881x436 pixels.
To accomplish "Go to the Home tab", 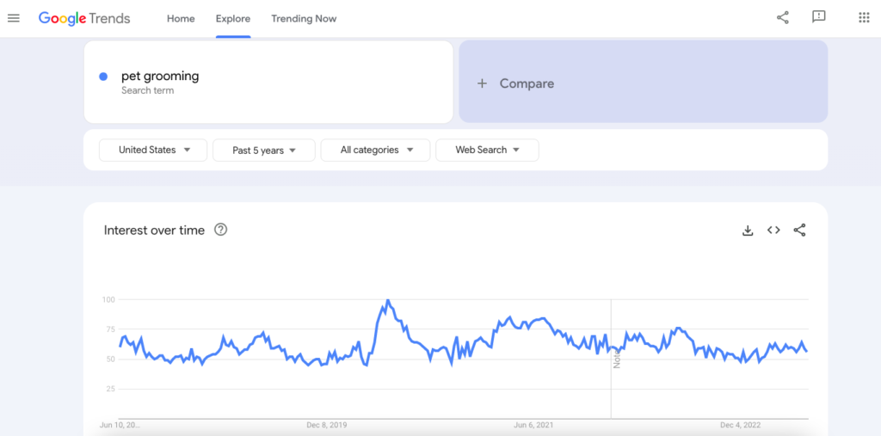I will click(x=181, y=19).
